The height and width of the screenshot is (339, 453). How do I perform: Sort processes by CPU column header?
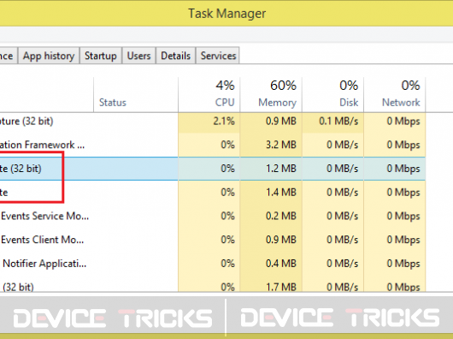[x=209, y=94]
